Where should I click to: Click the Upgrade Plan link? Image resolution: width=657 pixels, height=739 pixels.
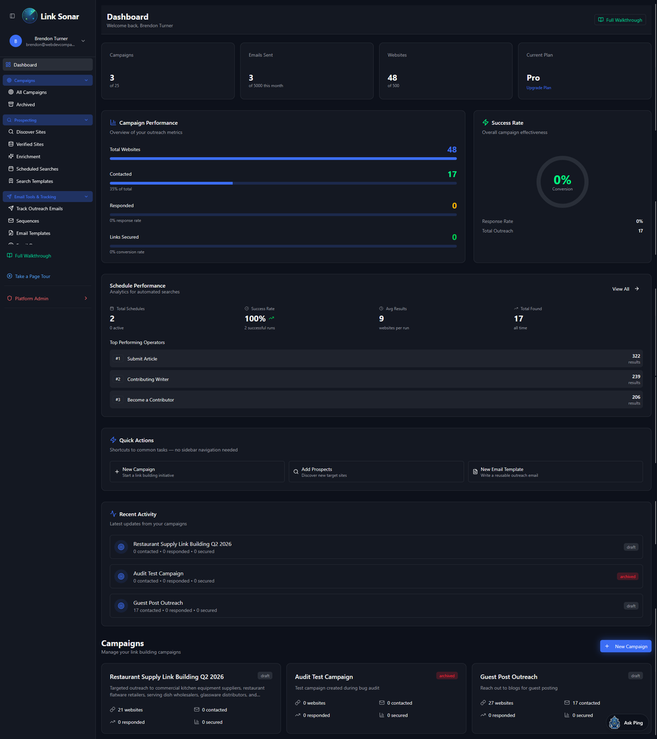(x=538, y=87)
